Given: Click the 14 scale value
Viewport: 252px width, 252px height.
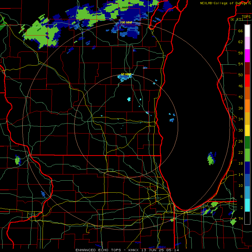Looking at the screenshot, I should (241, 174).
